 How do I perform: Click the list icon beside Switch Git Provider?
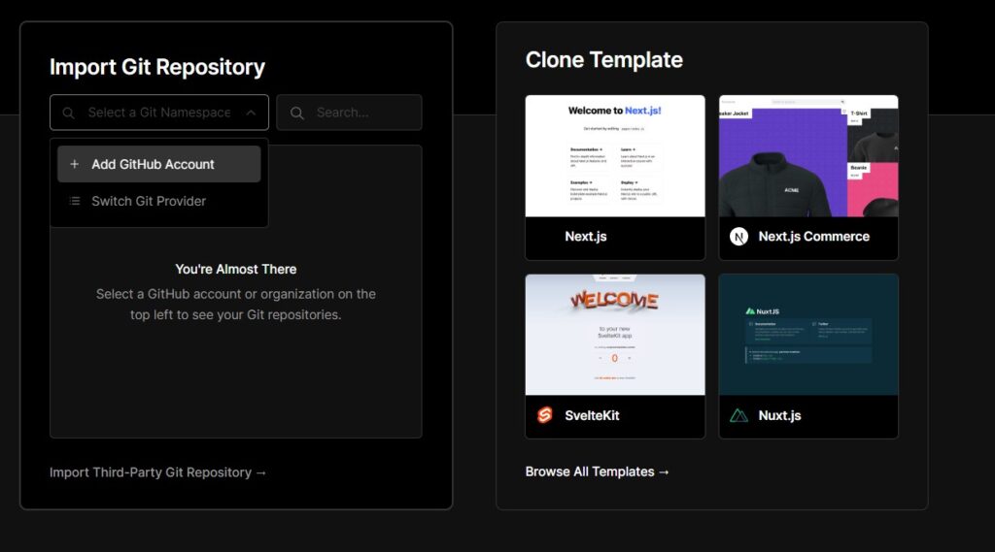(x=75, y=202)
